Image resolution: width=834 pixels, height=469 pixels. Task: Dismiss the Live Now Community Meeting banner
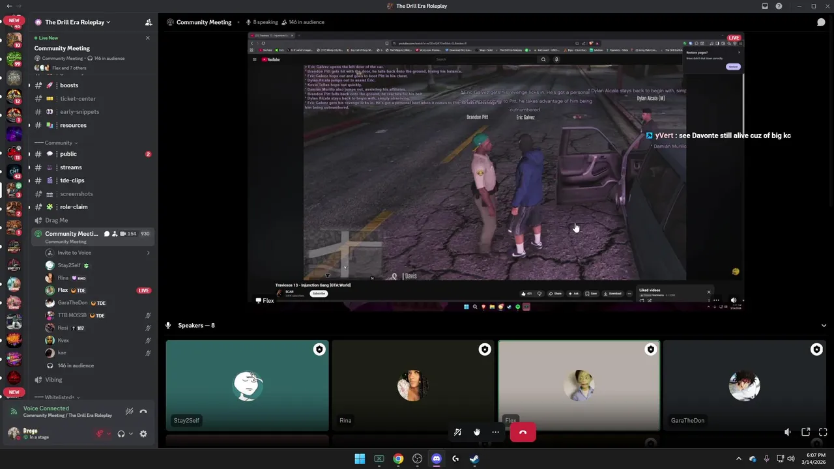[x=147, y=38]
